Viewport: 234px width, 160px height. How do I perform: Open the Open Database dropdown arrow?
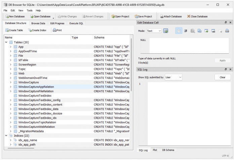[x=53, y=18]
